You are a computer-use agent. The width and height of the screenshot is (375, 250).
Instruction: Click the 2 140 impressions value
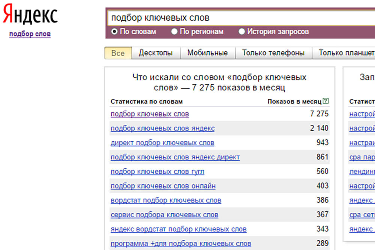tap(319, 128)
